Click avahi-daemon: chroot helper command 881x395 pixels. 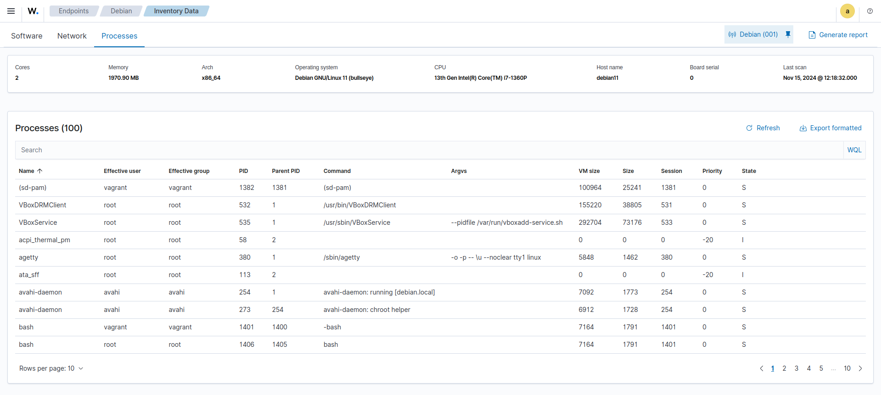(367, 310)
